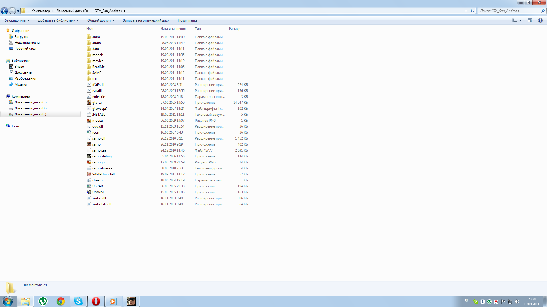Open the view options dropdown arrow
Viewport: 547px width, 307px height.
pyautogui.click(x=521, y=20)
